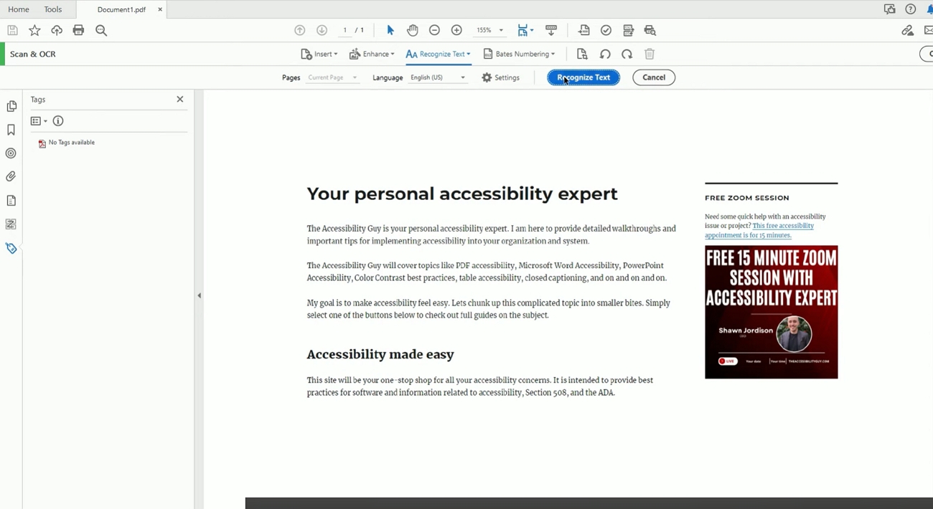Open the Bookmarks panel

pyautogui.click(x=11, y=130)
